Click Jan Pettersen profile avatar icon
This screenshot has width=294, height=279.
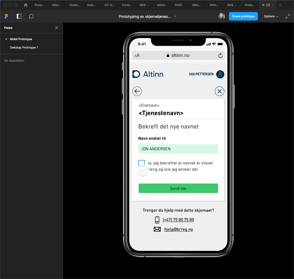[220, 74]
